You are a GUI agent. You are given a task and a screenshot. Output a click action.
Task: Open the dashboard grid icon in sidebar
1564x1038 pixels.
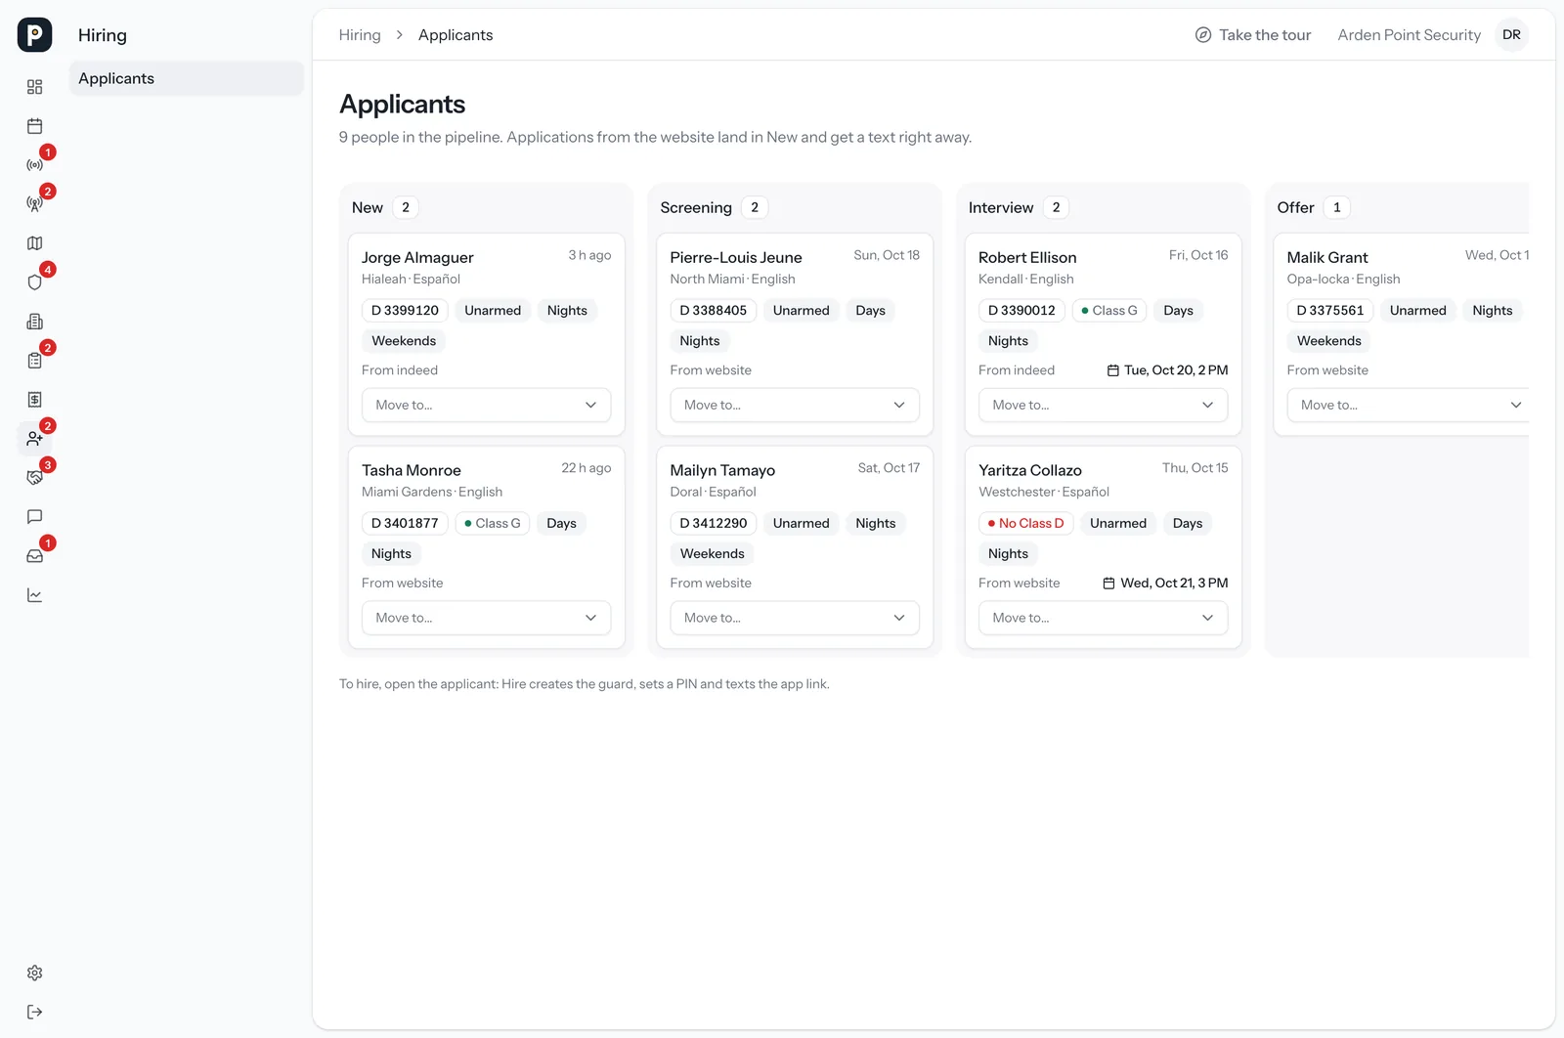click(x=35, y=87)
